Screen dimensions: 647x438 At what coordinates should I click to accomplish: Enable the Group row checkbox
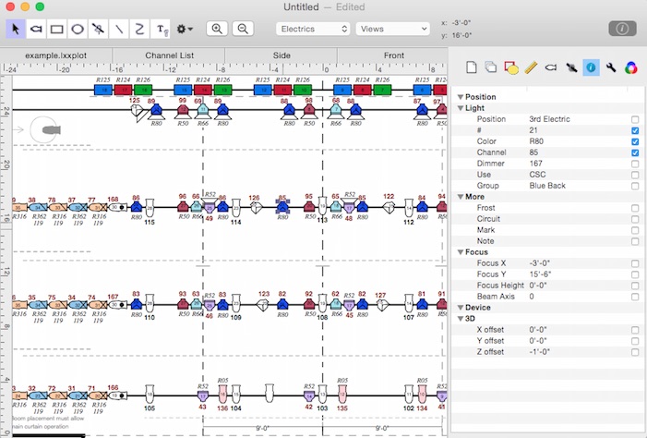pyautogui.click(x=635, y=187)
